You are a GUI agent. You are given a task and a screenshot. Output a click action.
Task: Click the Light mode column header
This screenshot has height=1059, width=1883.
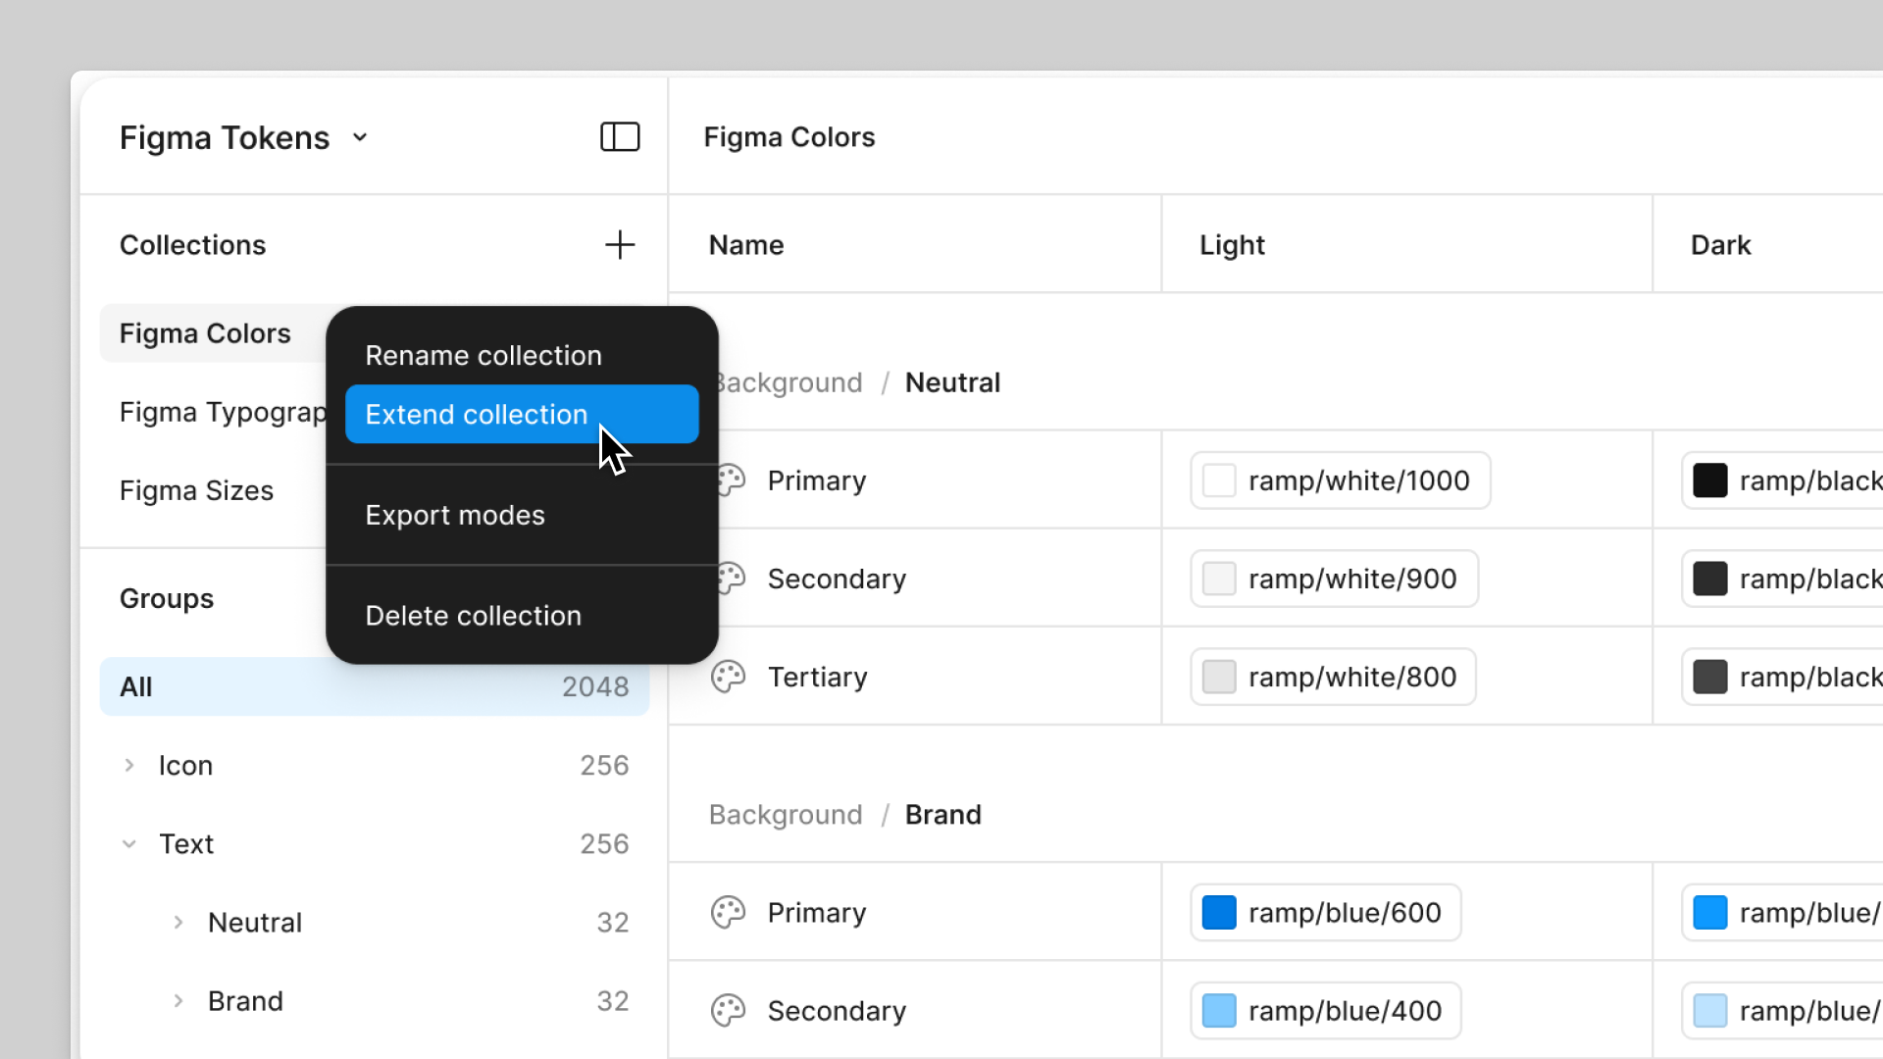click(1232, 245)
